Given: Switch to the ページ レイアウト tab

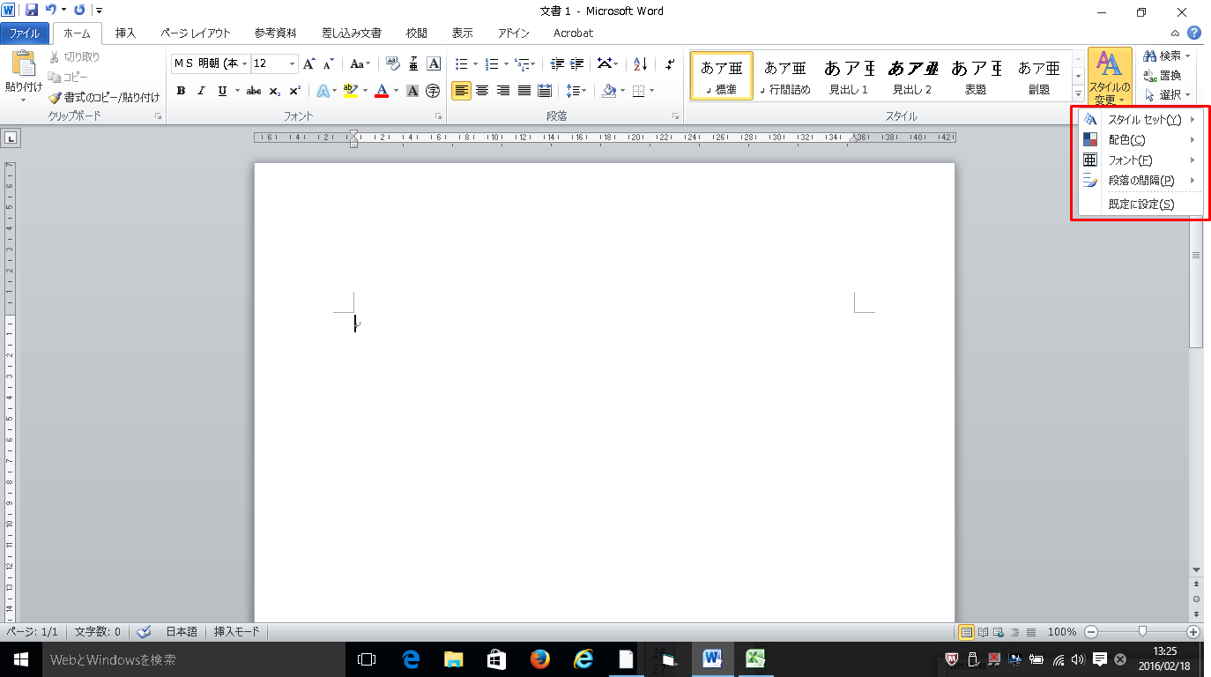Looking at the screenshot, I should pos(196,33).
